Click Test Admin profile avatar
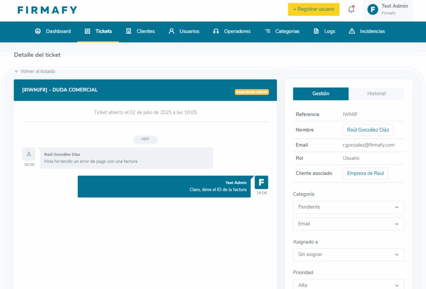 (373, 9)
